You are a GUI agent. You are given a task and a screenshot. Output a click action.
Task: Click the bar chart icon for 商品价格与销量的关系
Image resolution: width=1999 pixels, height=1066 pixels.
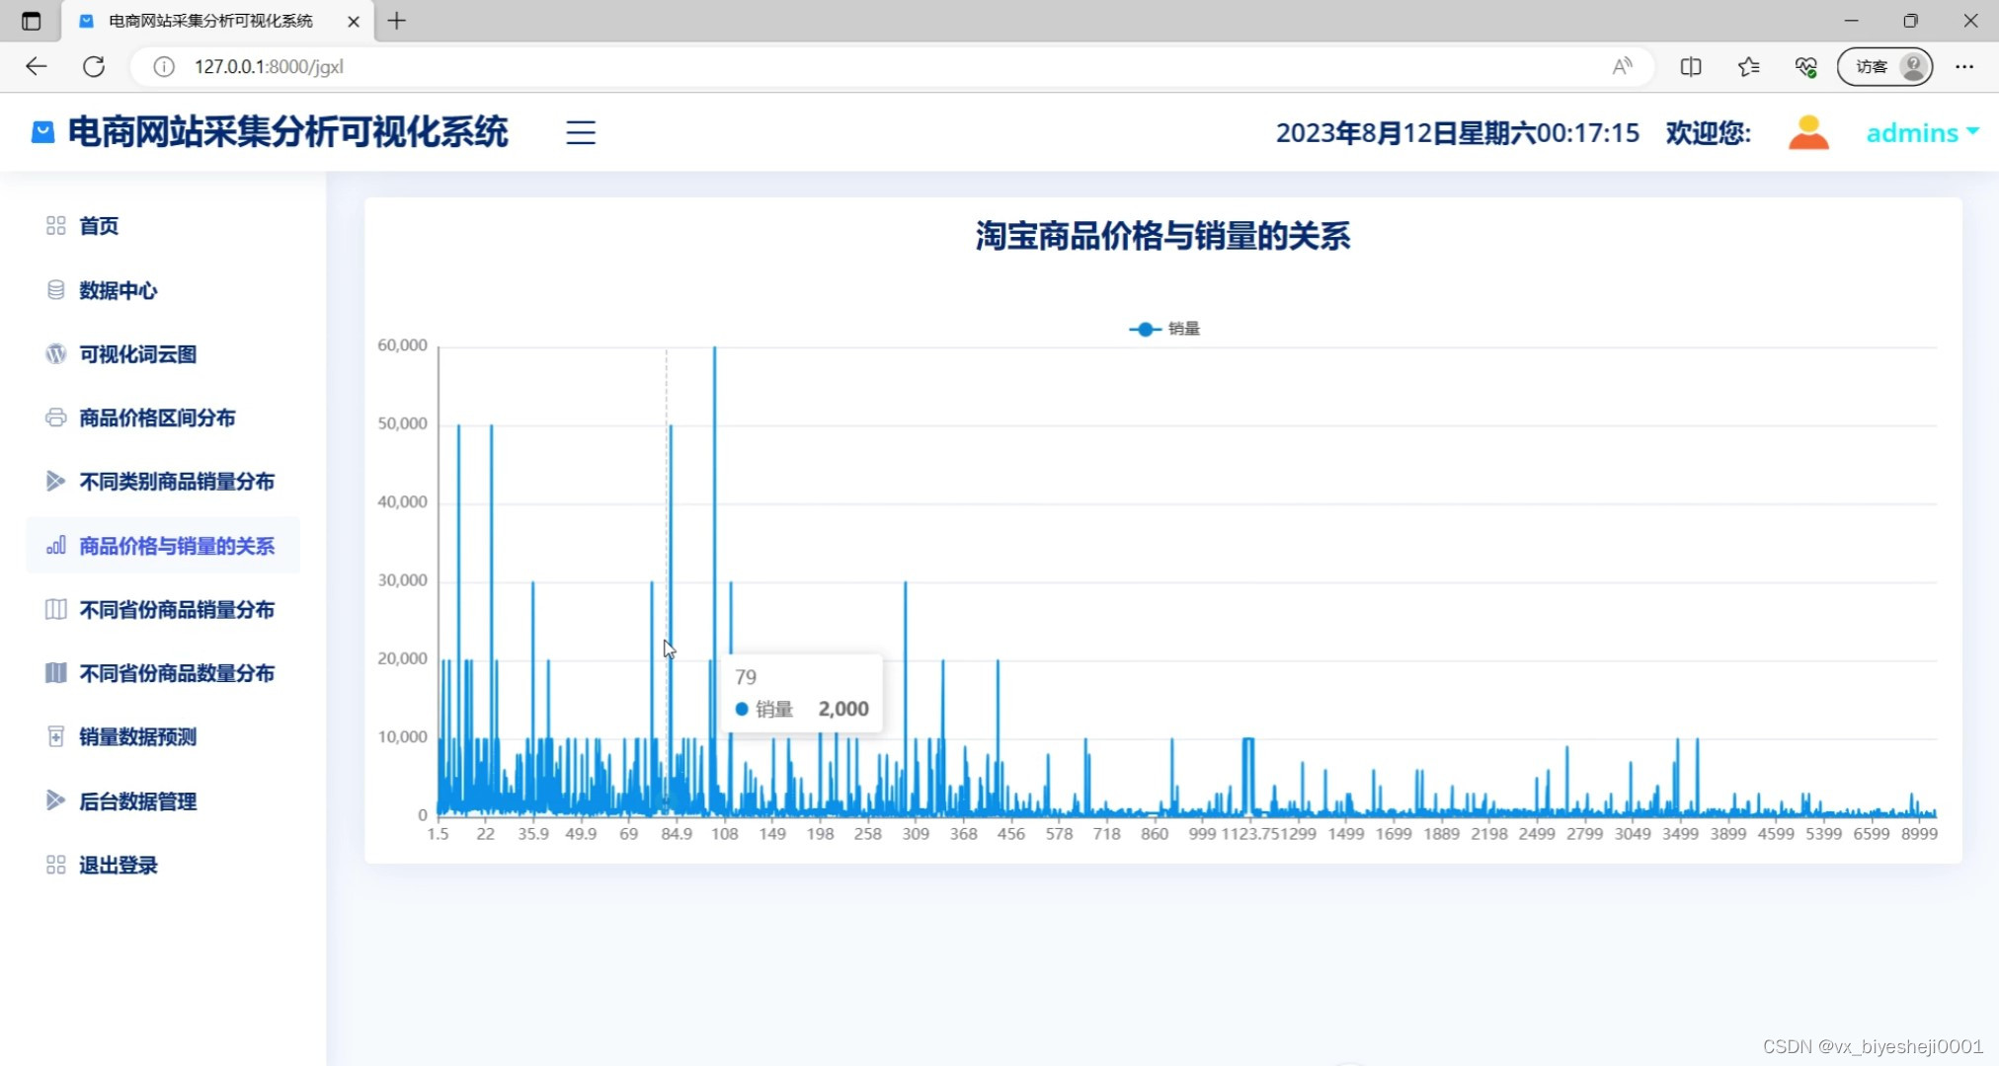[x=55, y=545]
